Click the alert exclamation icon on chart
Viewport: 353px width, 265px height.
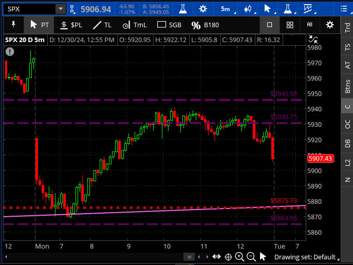(10, 51)
